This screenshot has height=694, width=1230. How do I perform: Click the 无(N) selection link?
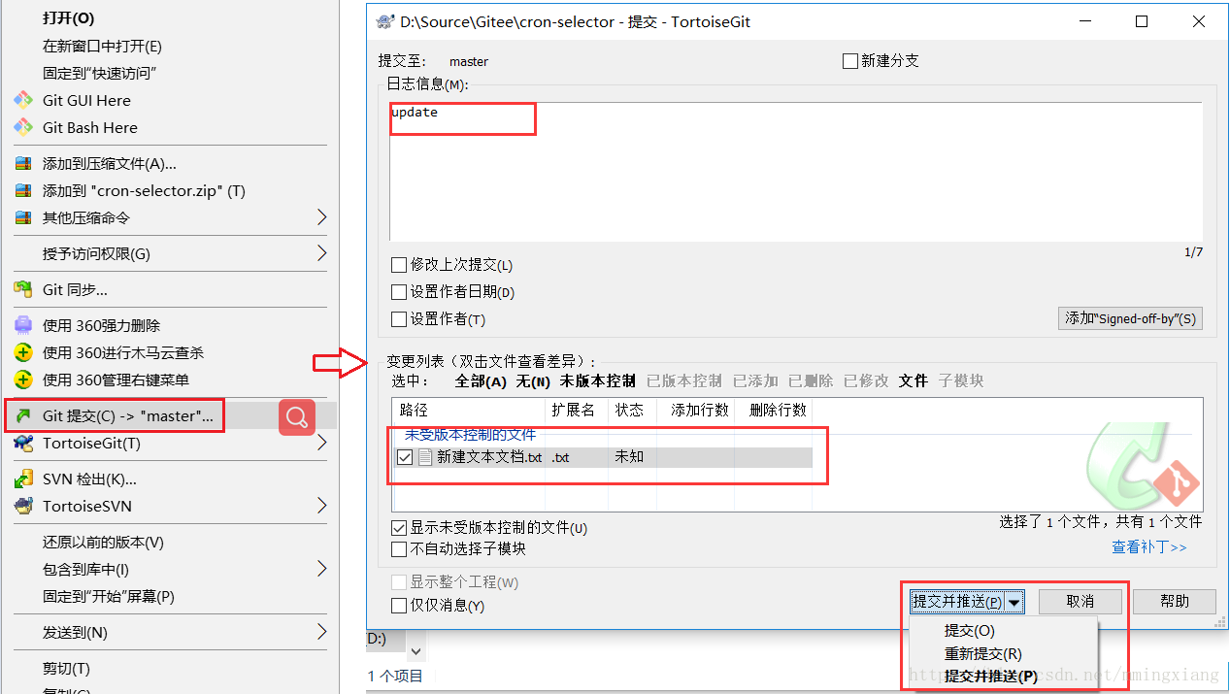pos(533,381)
